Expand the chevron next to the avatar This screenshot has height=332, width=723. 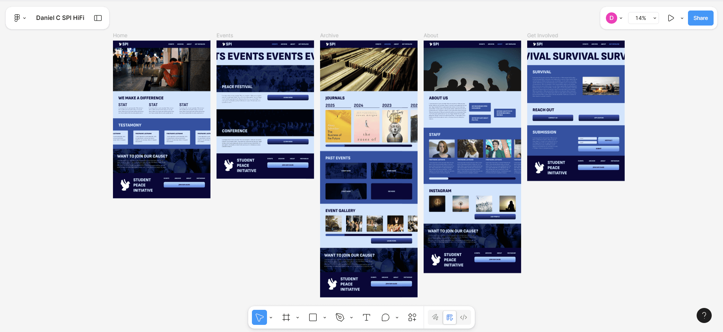point(621,18)
